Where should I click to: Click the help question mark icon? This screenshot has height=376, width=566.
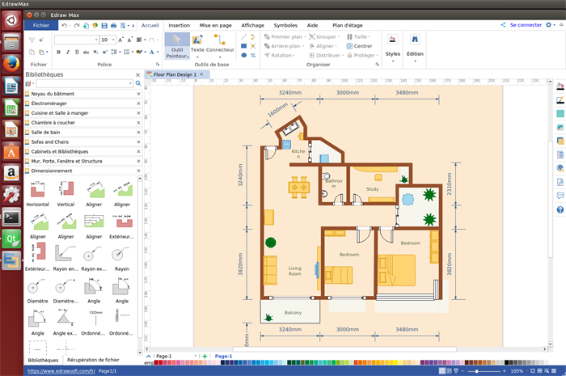click(x=560, y=209)
